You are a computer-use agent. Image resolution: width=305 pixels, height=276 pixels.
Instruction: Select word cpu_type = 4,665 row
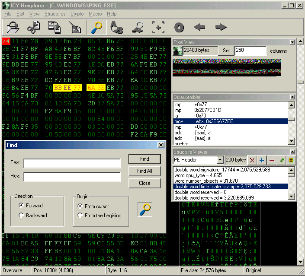coord(231,175)
